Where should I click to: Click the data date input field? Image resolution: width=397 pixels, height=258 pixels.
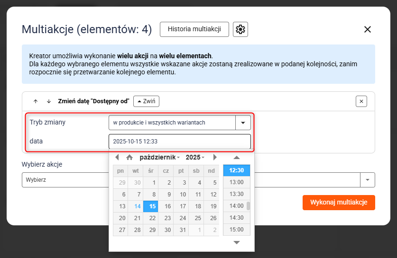[x=179, y=142]
